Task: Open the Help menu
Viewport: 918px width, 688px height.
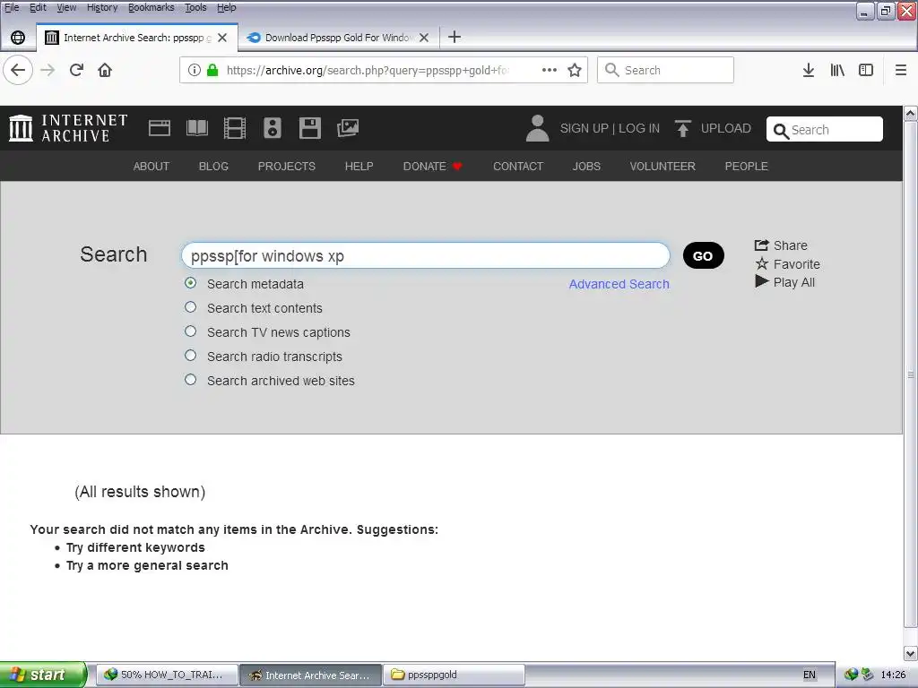Action: (227, 7)
